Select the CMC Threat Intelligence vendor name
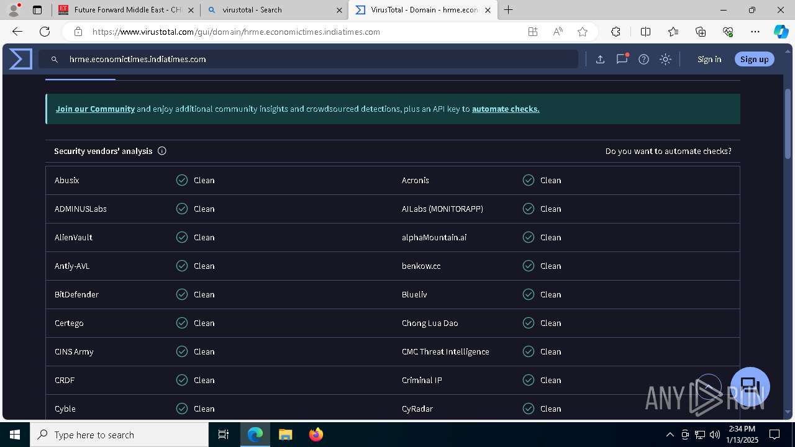Screen dimensions: 795x447 pyautogui.click(x=445, y=351)
